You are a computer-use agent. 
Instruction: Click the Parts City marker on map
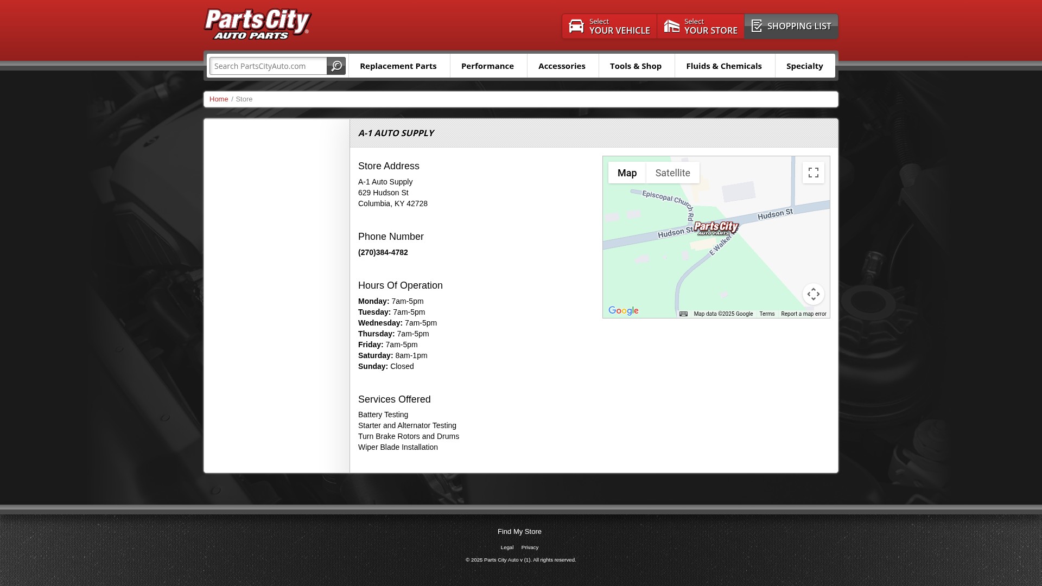(716, 228)
